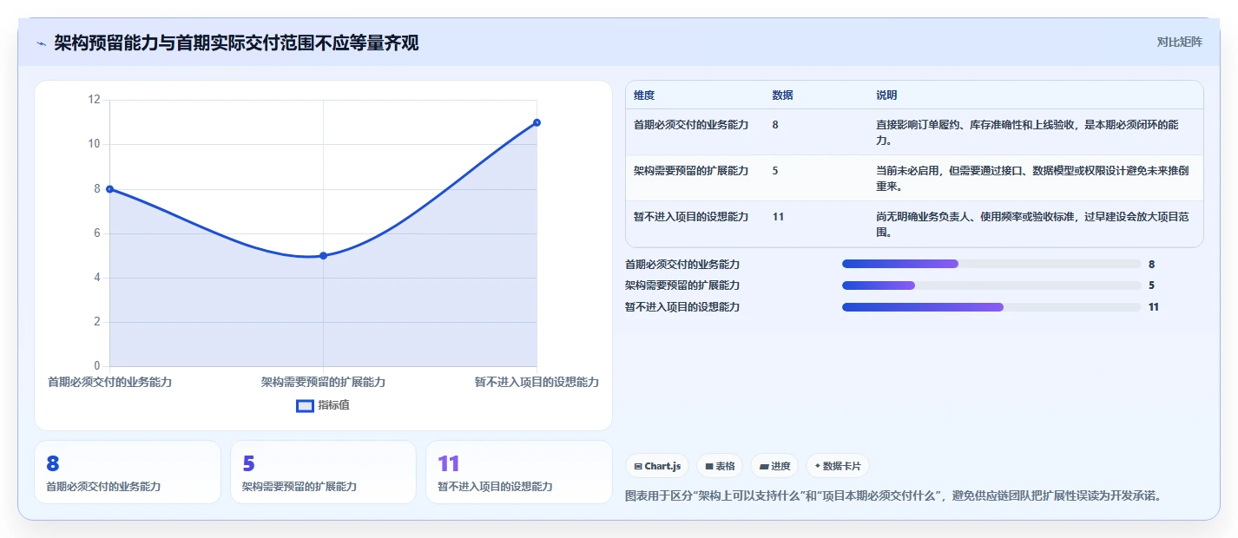Select the 进度 tag
This screenshot has width=1238, height=538.
tap(774, 466)
